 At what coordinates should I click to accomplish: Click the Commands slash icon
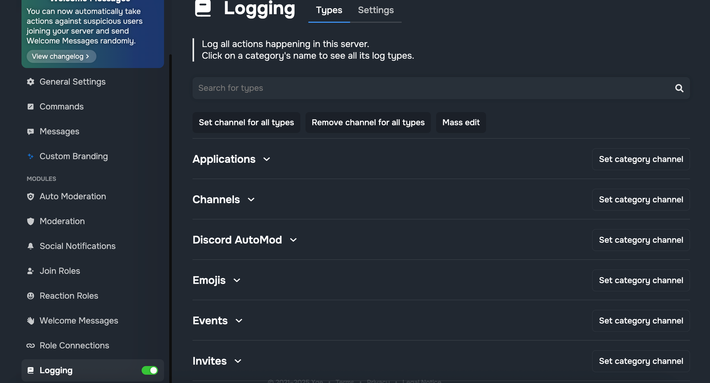point(31,107)
